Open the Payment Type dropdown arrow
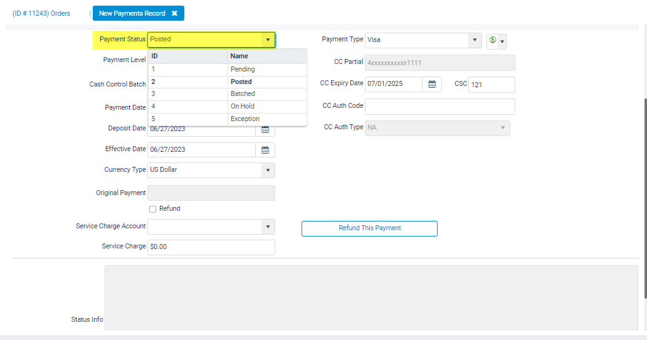The width and height of the screenshot is (647, 340). coord(475,40)
